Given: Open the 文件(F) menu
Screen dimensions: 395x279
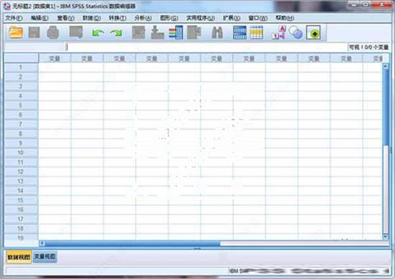Looking at the screenshot, I should tap(14, 18).
